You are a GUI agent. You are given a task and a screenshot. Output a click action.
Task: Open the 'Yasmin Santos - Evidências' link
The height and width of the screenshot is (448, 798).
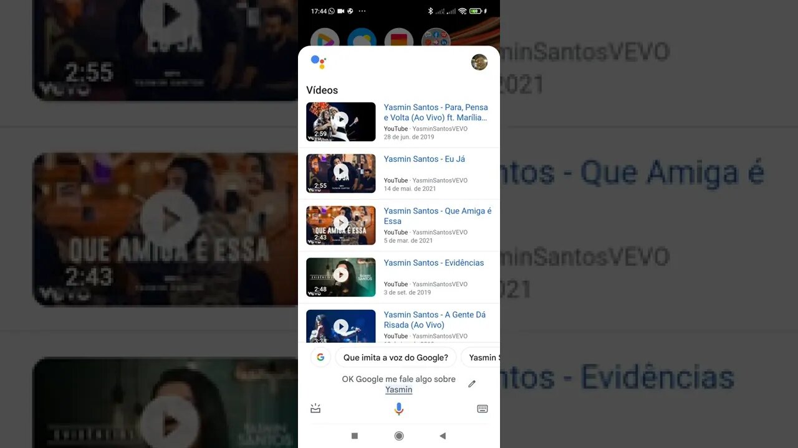pos(434,263)
